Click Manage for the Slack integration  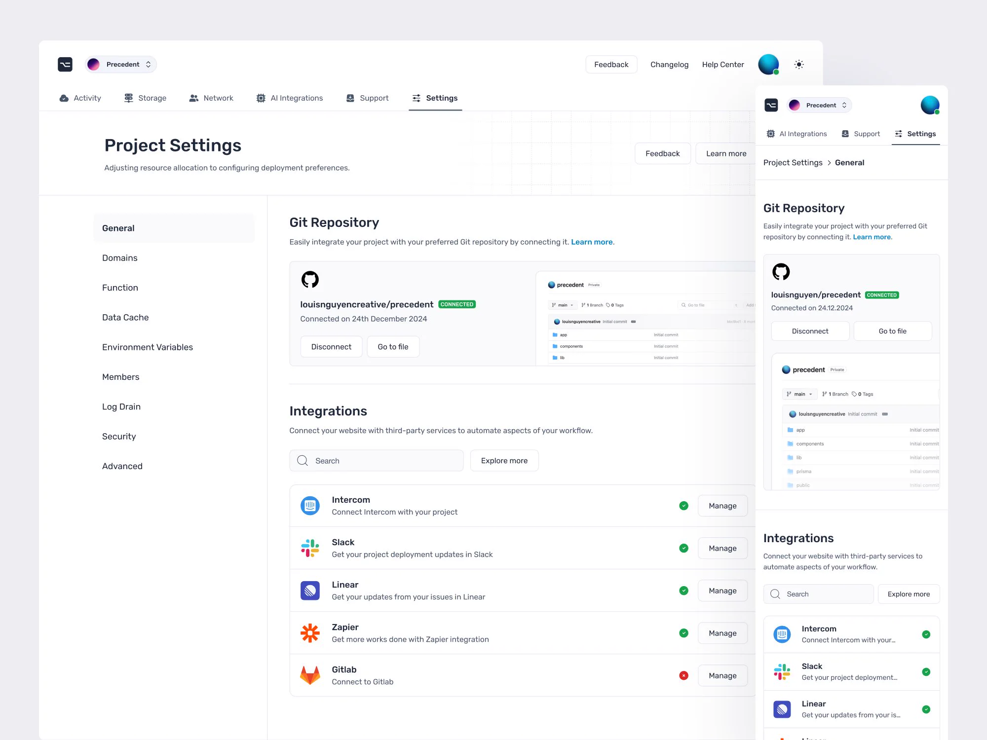point(722,548)
